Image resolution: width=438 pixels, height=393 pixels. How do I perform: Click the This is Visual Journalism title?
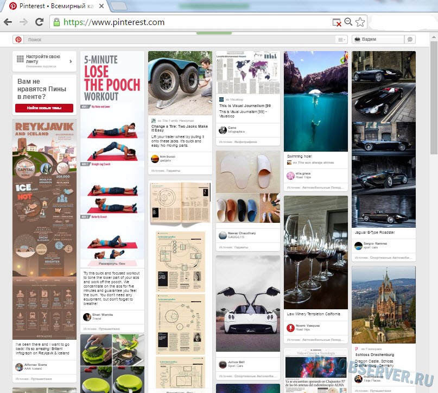pos(245,106)
